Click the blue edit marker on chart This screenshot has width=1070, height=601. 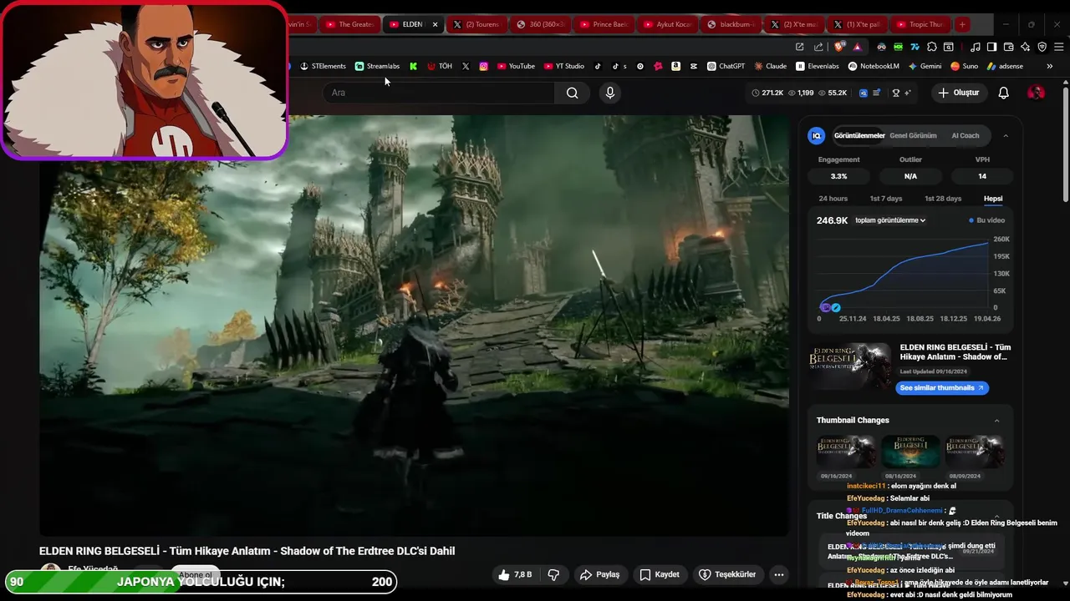pos(835,307)
